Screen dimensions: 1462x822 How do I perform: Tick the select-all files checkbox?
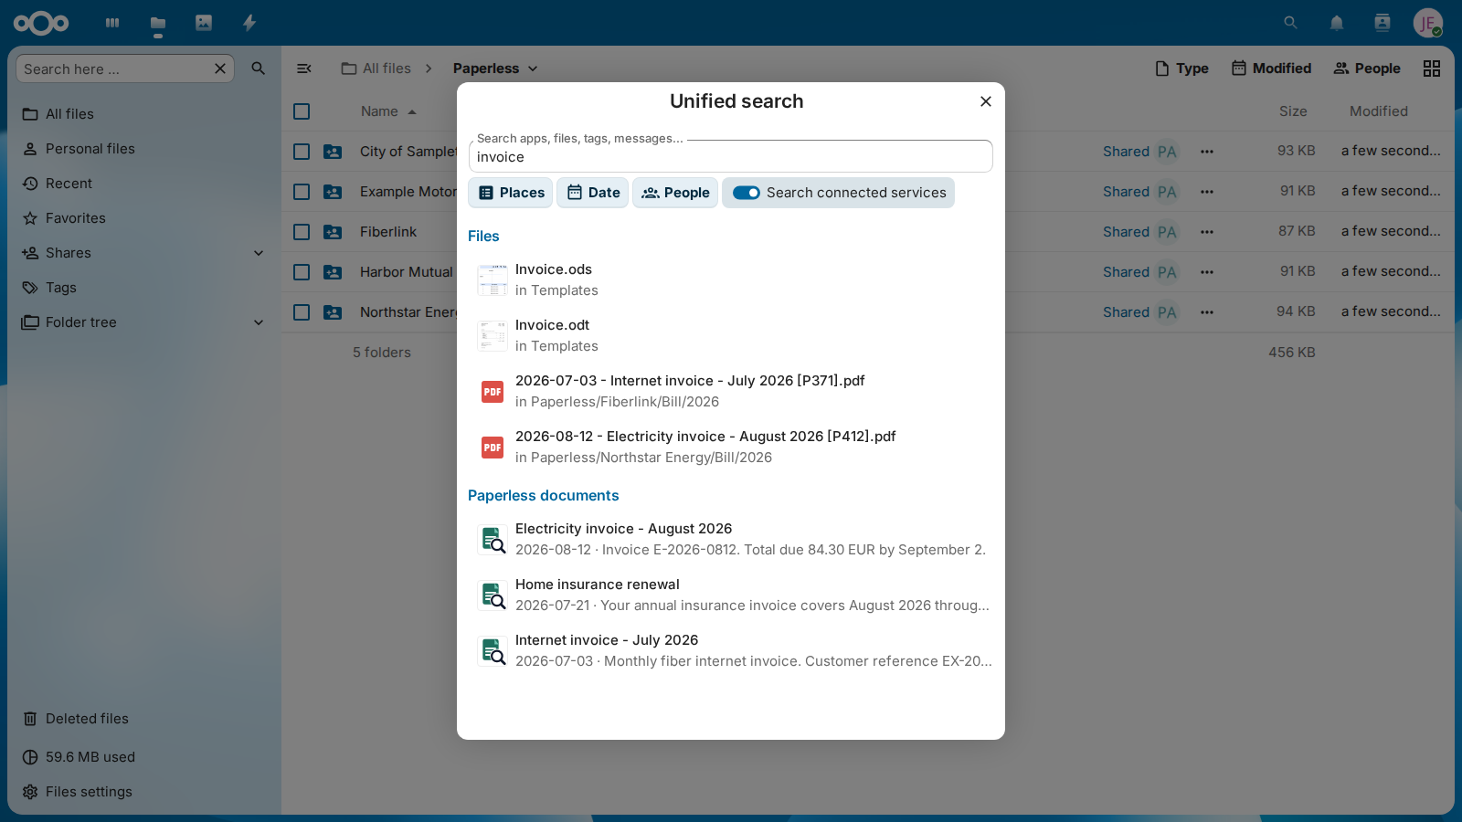302,111
